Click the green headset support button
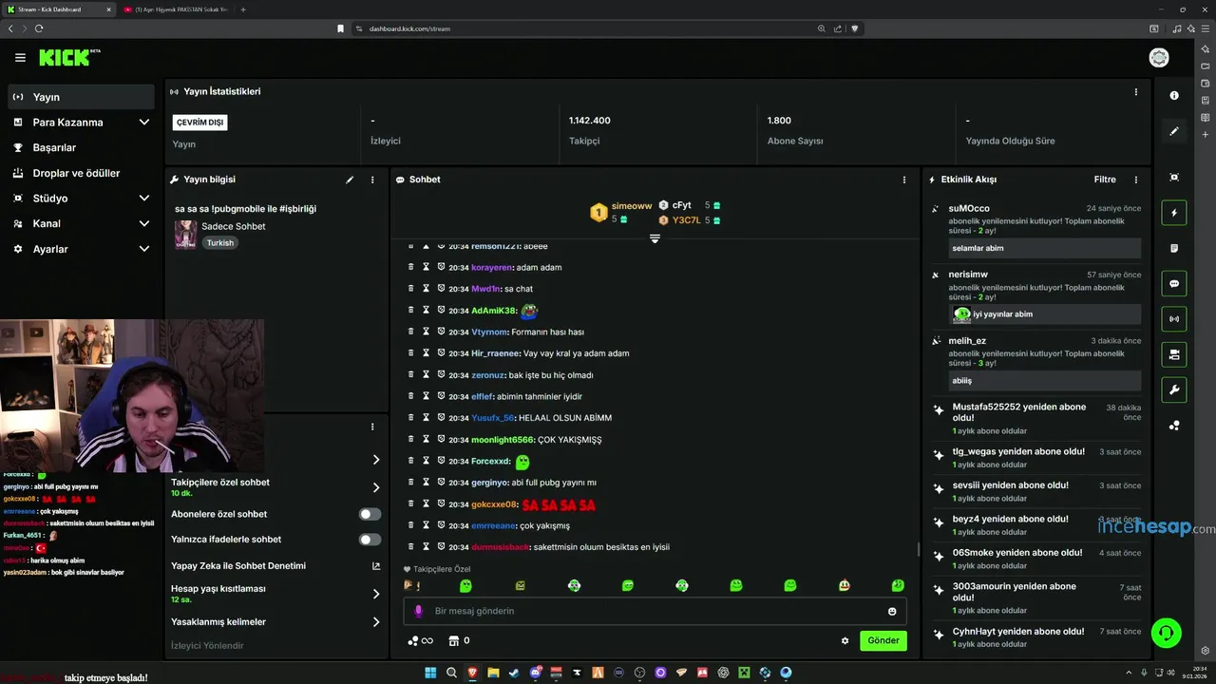 (x=1166, y=632)
